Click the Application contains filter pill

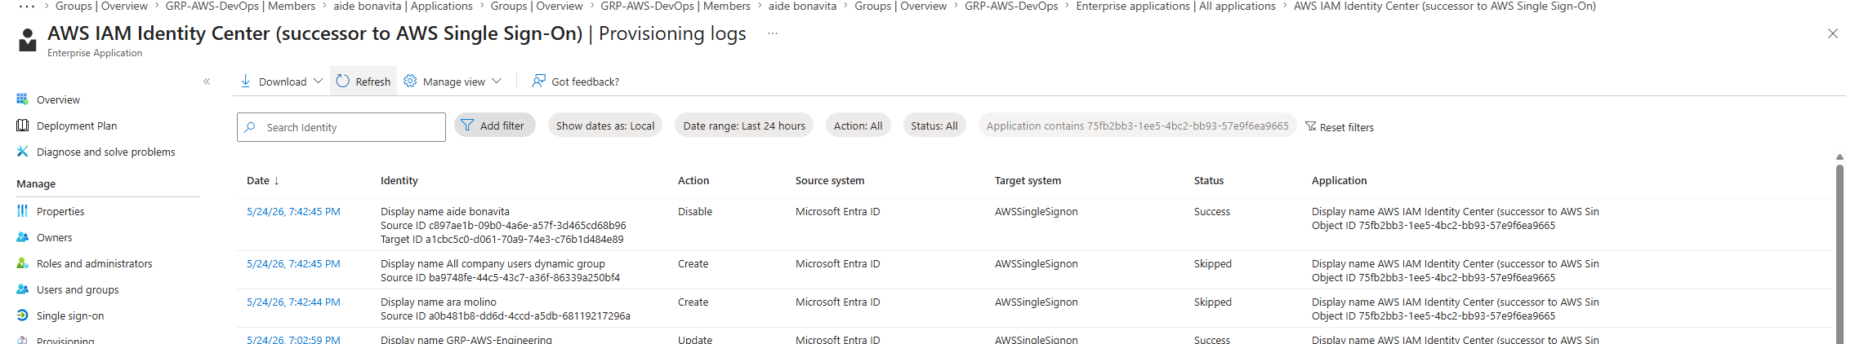1137,126
